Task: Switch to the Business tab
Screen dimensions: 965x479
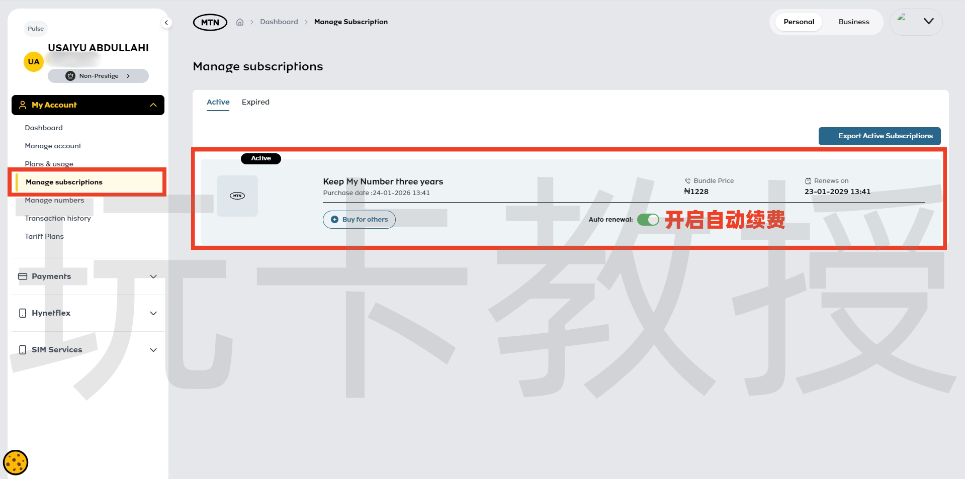Action: tap(853, 22)
